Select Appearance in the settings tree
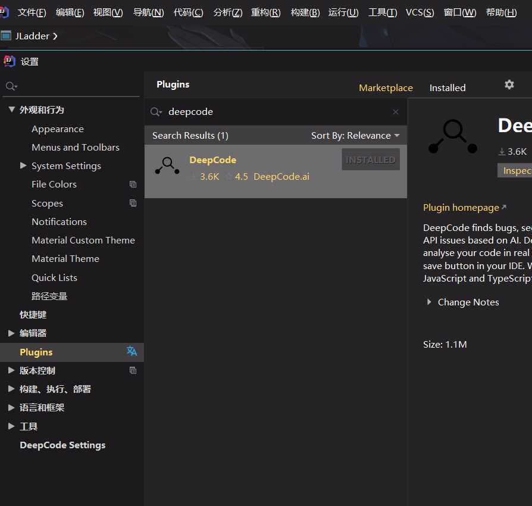The height and width of the screenshot is (506, 532). pos(58,129)
